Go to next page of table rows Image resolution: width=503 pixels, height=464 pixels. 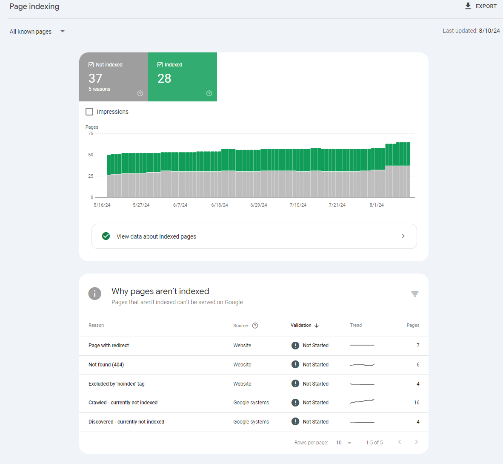416,442
